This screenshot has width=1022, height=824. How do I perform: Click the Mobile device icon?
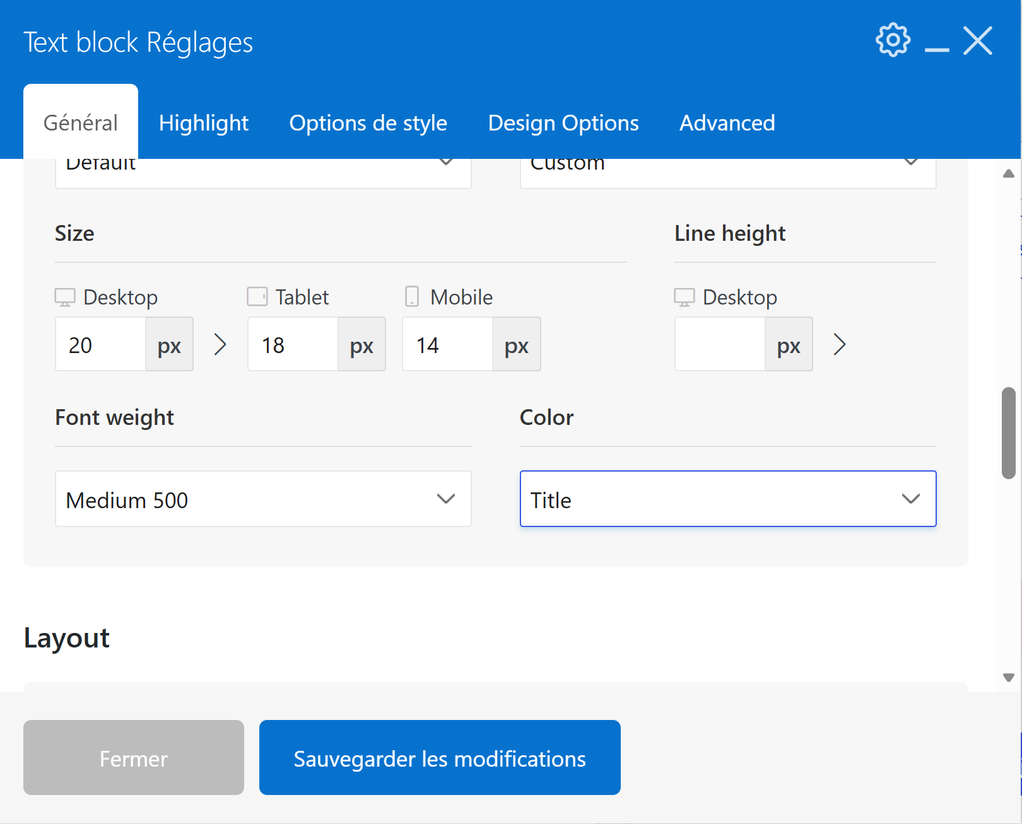[412, 296]
